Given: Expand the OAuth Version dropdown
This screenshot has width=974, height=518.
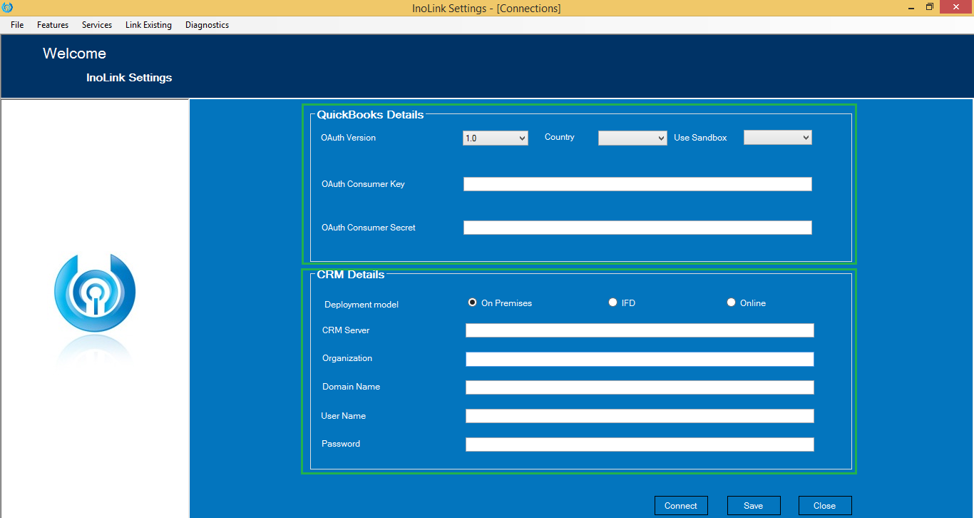Looking at the screenshot, I should tap(496, 138).
